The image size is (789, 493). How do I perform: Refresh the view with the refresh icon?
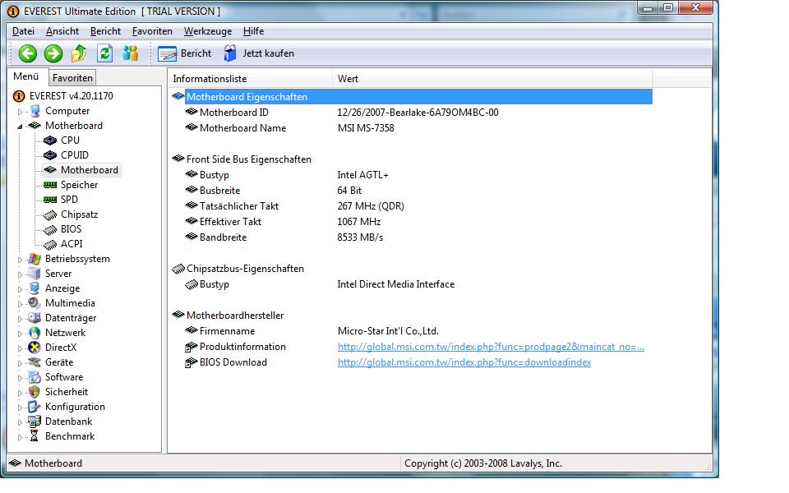[104, 53]
